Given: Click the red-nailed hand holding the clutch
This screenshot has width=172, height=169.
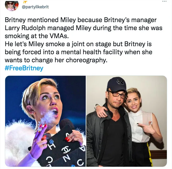Looking at the screenshot, I should point(74,137).
